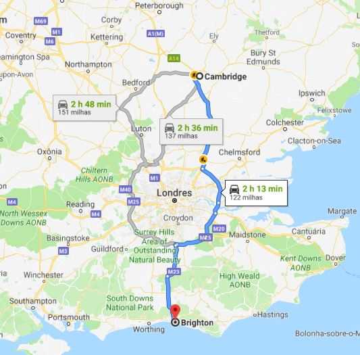Click the Londres city label

(174, 193)
